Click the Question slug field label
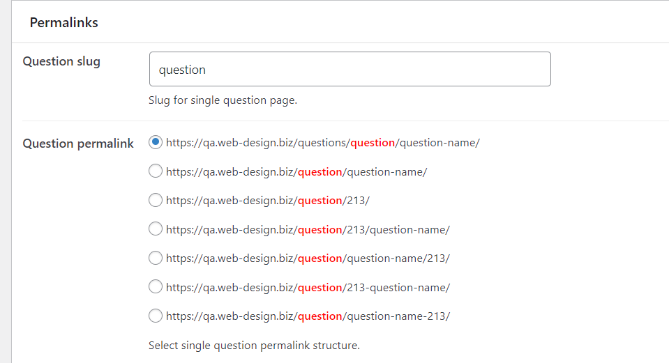 (61, 61)
